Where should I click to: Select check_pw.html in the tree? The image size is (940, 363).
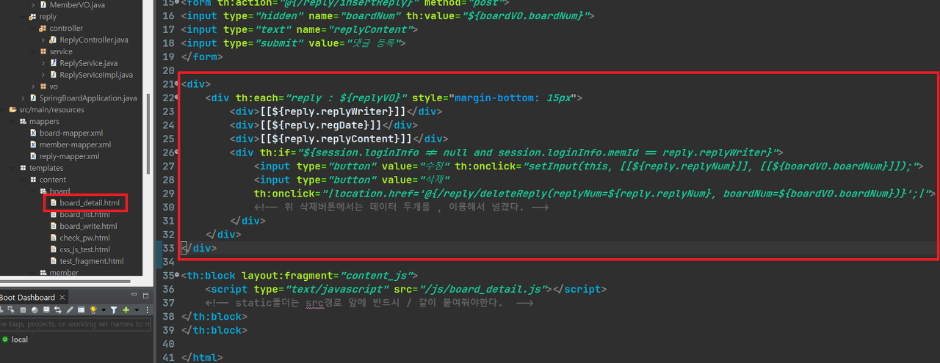[85, 238]
